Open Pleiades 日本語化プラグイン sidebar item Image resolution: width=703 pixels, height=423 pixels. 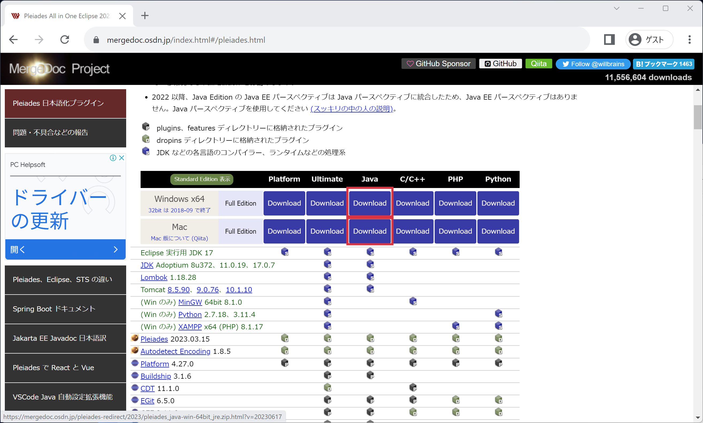click(x=65, y=103)
